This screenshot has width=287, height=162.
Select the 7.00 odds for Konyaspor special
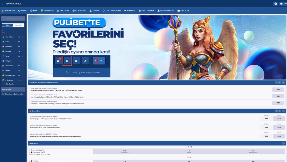[x=278, y=103]
